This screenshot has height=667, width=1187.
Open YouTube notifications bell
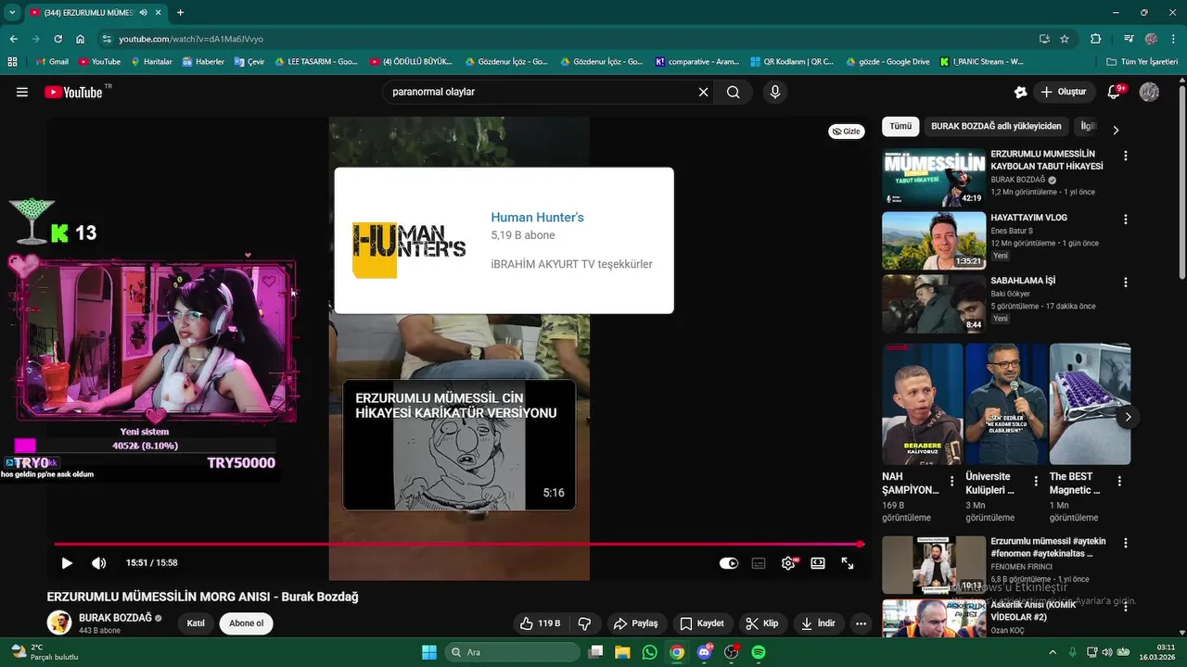(1116, 92)
